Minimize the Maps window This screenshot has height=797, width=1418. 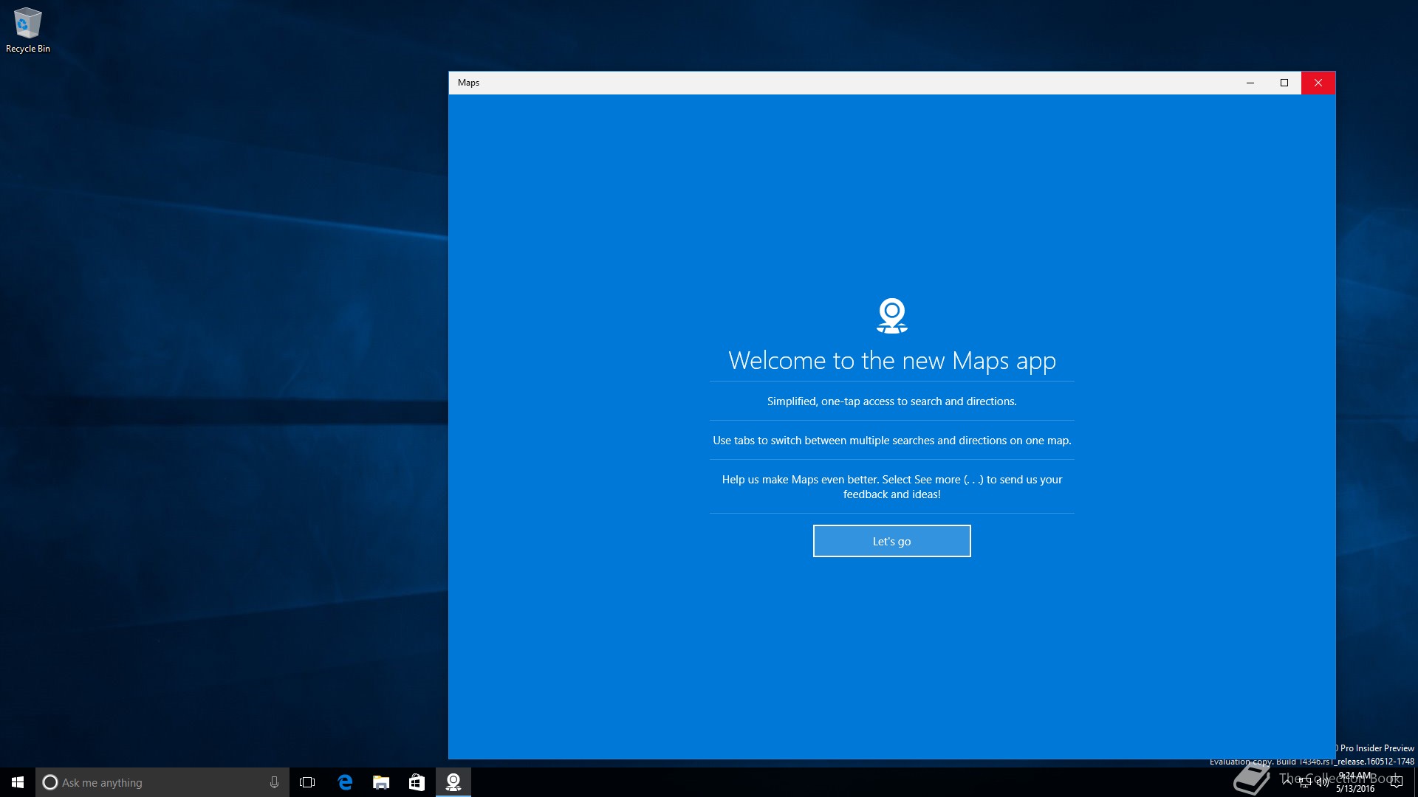[1250, 83]
